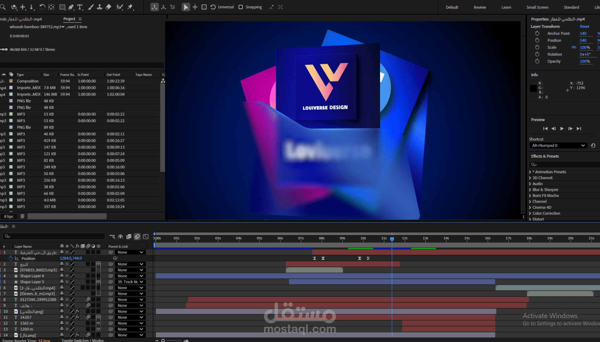The height and width of the screenshot is (342, 600).
Task: Switch to the Learn workspace
Action: pyautogui.click(x=506, y=7)
